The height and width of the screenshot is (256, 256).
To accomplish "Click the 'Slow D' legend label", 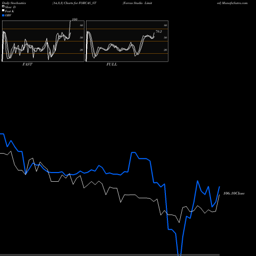I will point(10,7).
